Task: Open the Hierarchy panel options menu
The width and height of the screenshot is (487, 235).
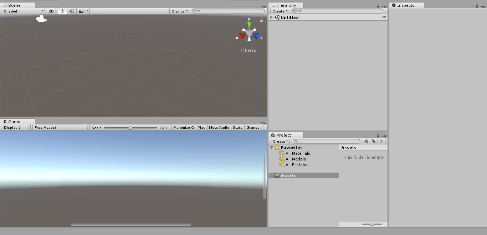Action: pos(384,6)
